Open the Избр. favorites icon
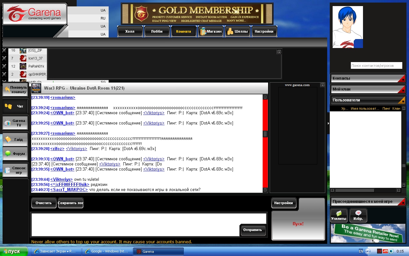409x256 pixels. (x=358, y=215)
